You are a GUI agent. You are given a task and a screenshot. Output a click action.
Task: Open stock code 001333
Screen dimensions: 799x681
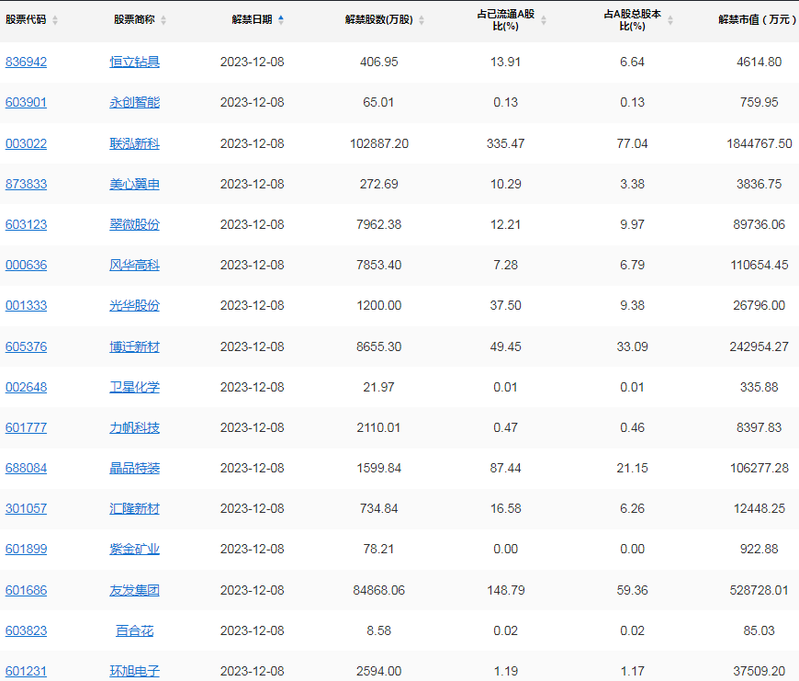point(26,306)
